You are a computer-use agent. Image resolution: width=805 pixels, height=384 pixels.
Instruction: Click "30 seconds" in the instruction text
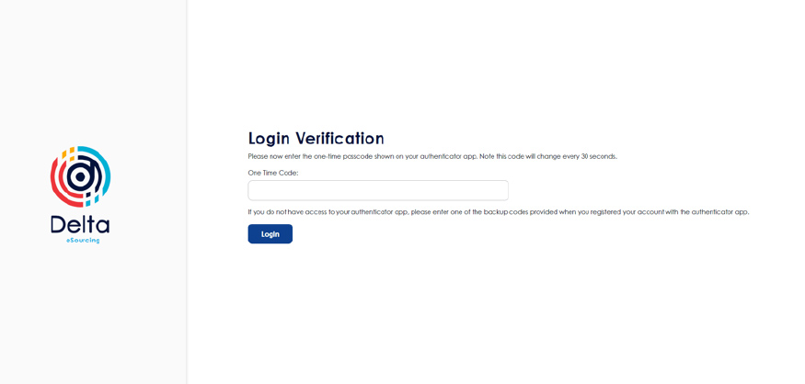click(599, 156)
